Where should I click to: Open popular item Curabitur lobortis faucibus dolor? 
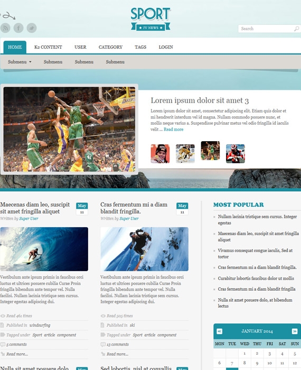[256, 278]
